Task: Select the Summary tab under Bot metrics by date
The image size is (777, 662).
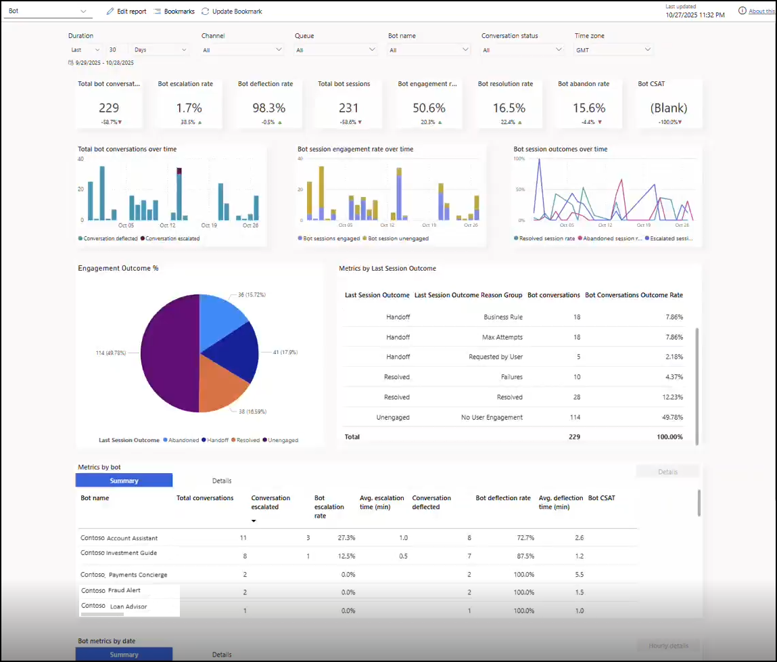Action: [124, 654]
